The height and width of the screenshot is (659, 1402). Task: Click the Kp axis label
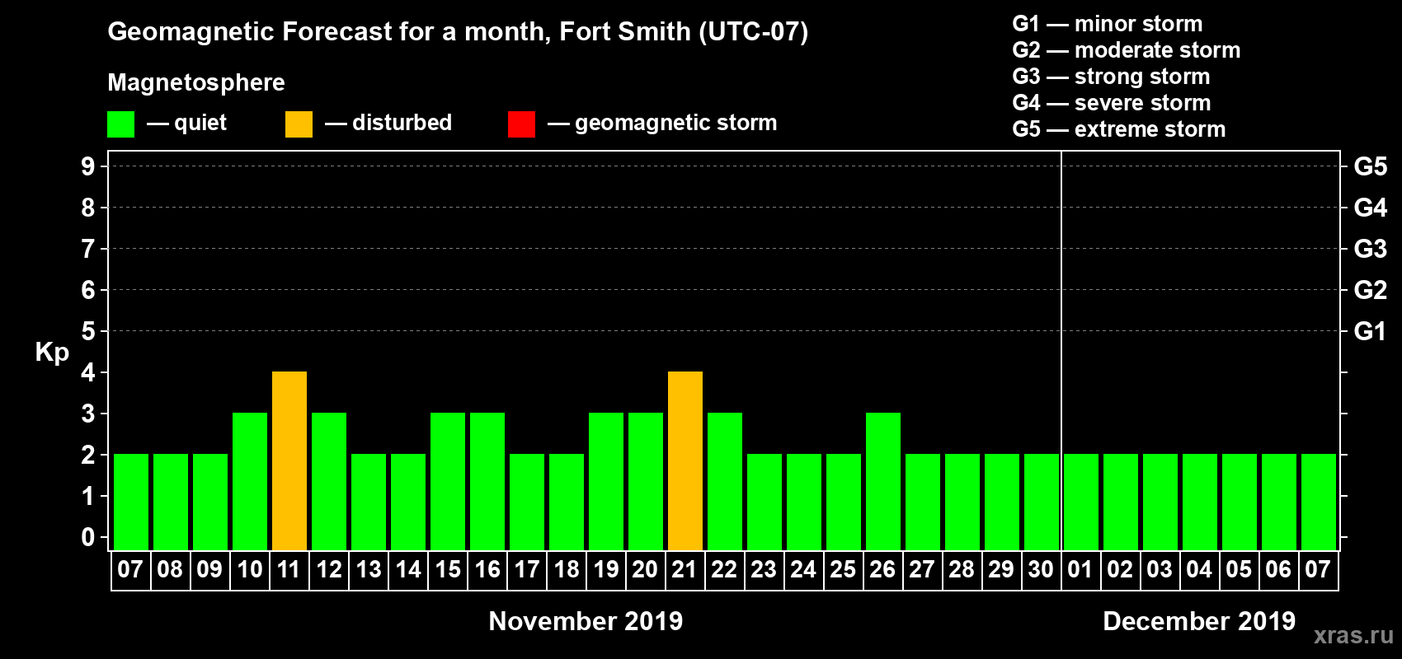(x=52, y=353)
